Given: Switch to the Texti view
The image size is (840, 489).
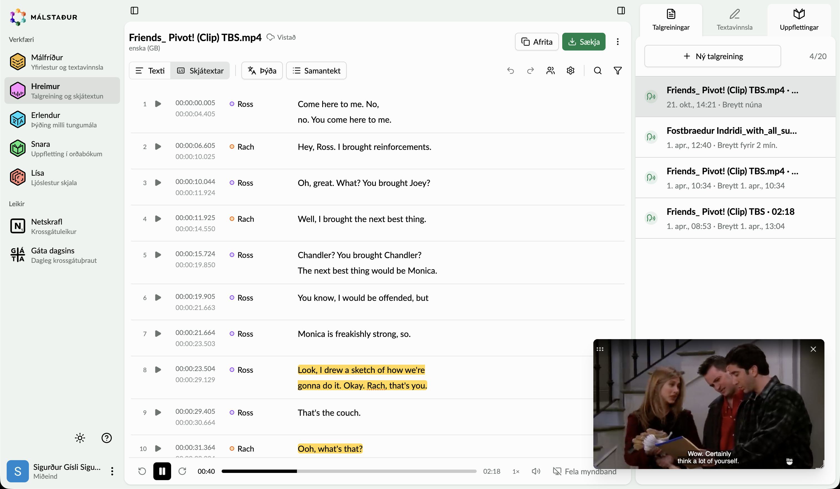Looking at the screenshot, I should pyautogui.click(x=150, y=70).
